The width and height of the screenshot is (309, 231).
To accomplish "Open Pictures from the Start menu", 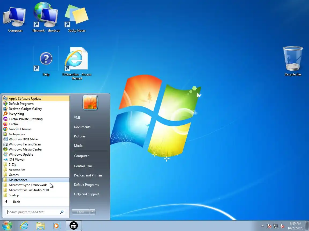I will coord(90,136).
